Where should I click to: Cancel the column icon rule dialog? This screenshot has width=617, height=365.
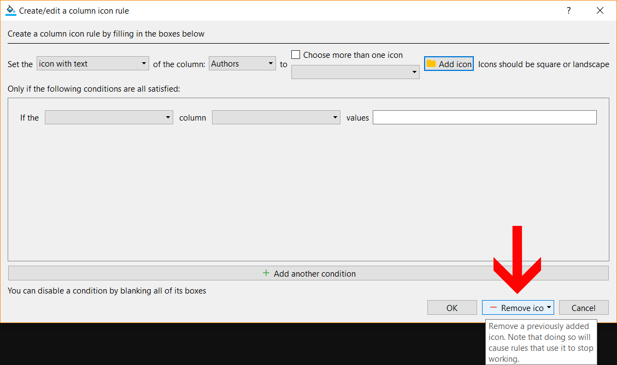coord(584,308)
